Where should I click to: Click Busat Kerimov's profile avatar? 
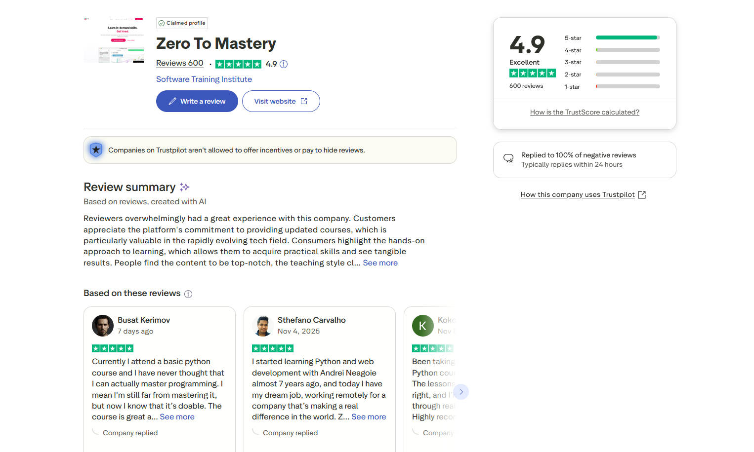[103, 326]
